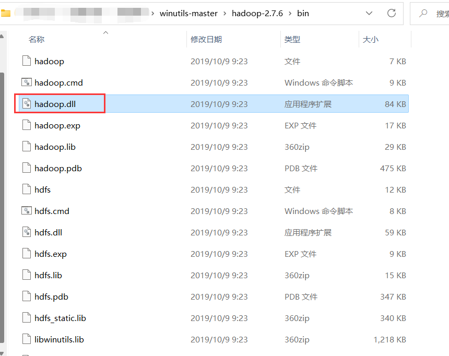Image resolution: width=449 pixels, height=356 pixels.
Task: Refresh the current folder view
Action: point(392,13)
